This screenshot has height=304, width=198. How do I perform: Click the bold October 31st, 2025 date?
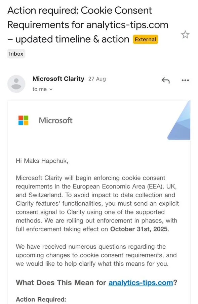tap(139, 229)
